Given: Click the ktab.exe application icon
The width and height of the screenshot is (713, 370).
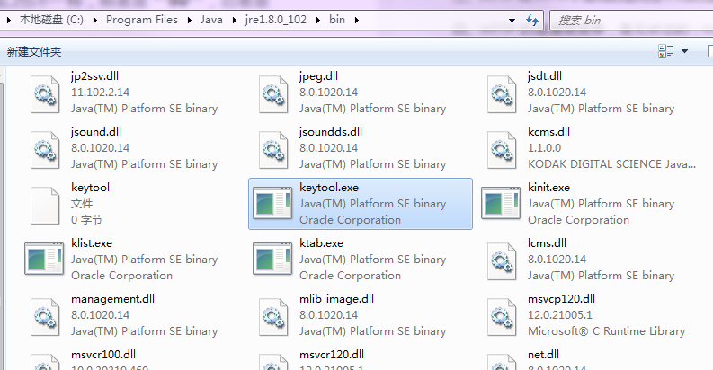Looking at the screenshot, I should coord(272,259).
